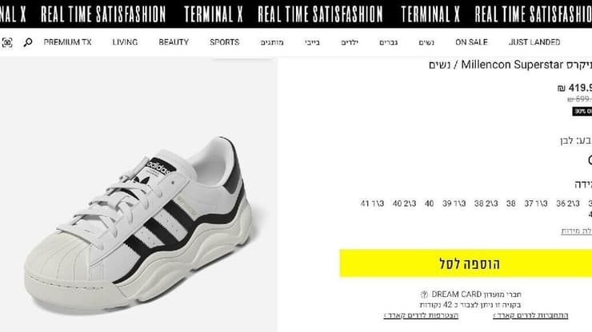Select shoe size 41 1\3
Screen dimensions: 592x332
(x=372, y=204)
